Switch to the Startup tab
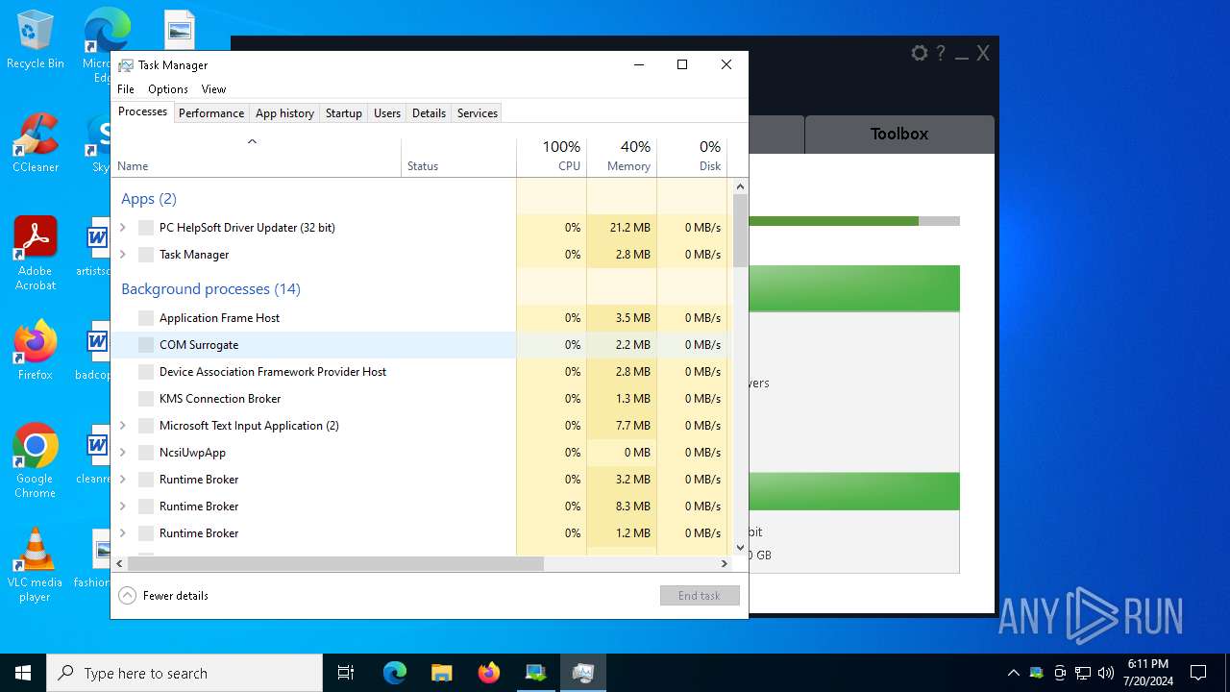This screenshot has width=1230, height=692. [344, 113]
